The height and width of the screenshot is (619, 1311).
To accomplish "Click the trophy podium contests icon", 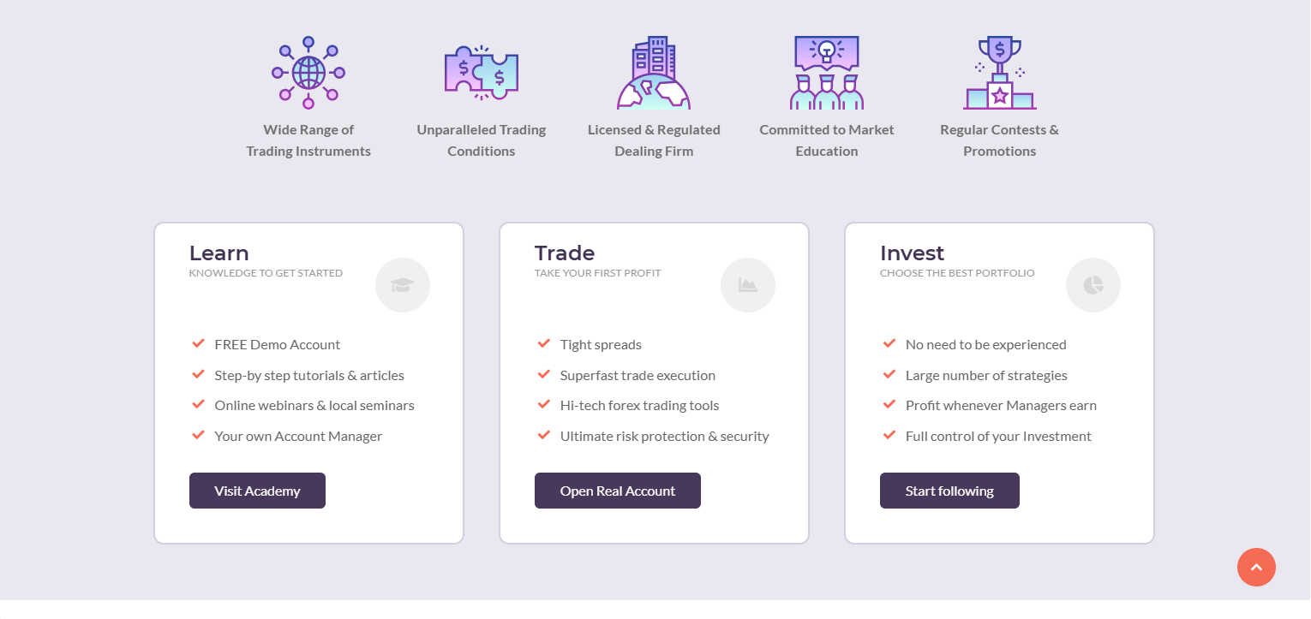I will click(1000, 73).
